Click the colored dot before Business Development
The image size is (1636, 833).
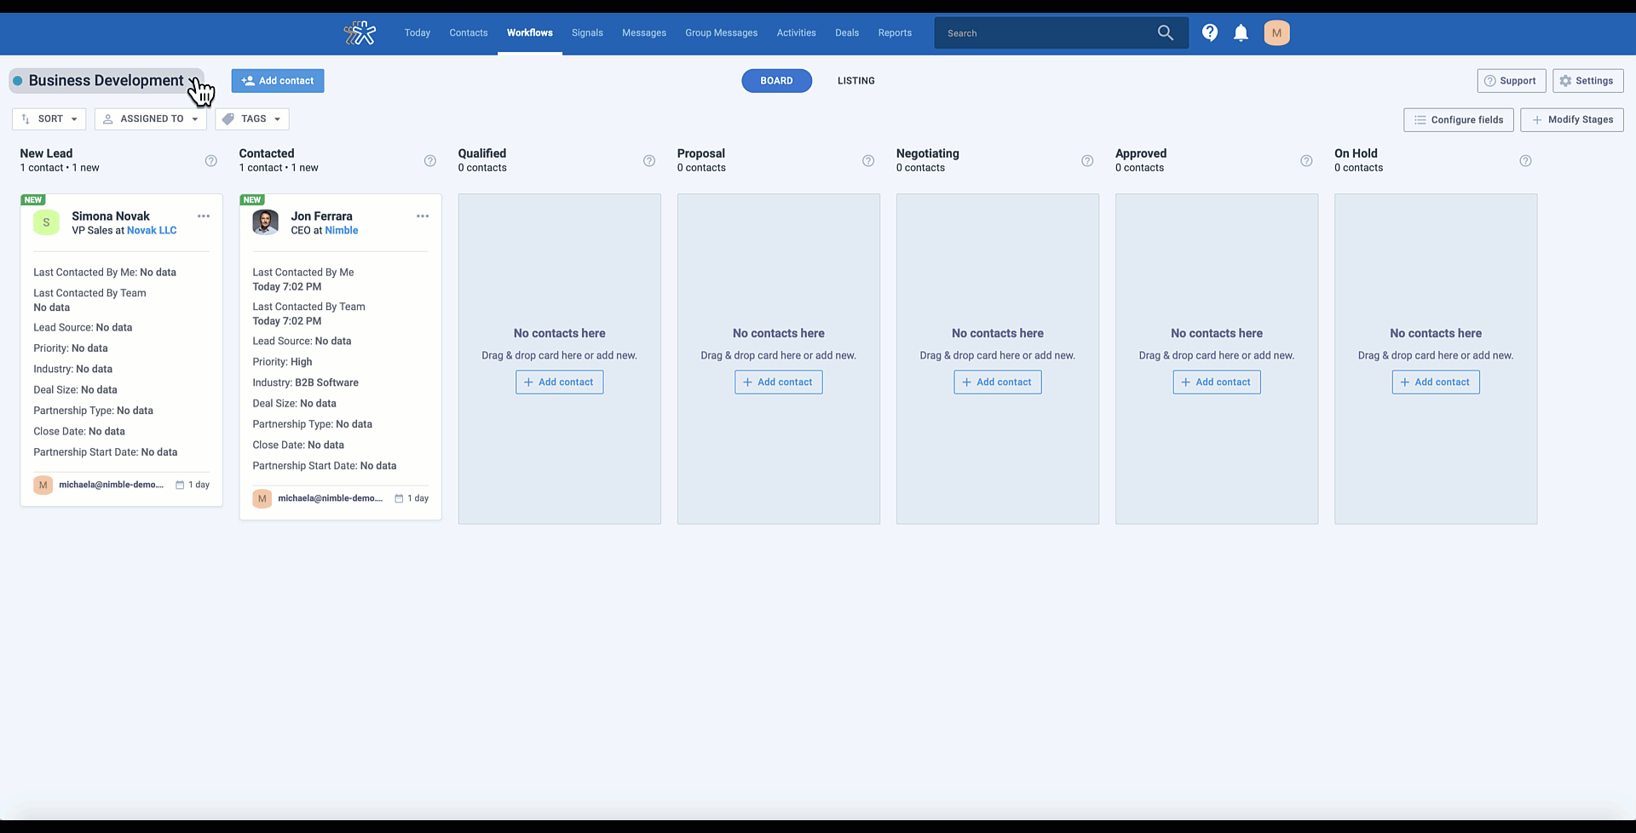[x=16, y=80]
